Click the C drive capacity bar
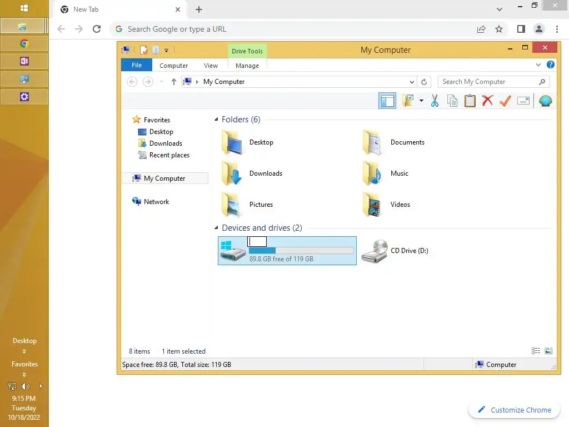 (x=301, y=251)
